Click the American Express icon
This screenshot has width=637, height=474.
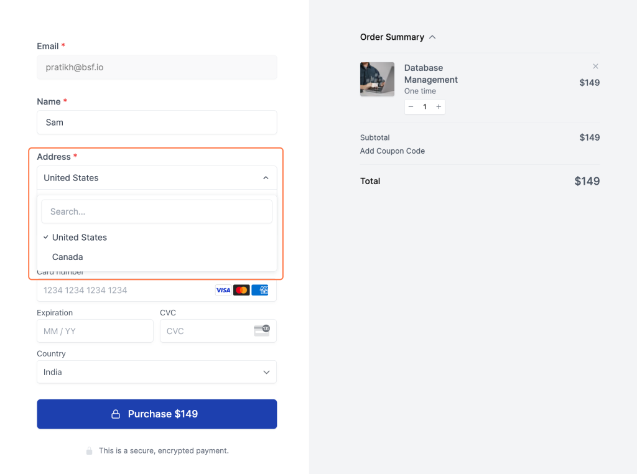pyautogui.click(x=260, y=290)
